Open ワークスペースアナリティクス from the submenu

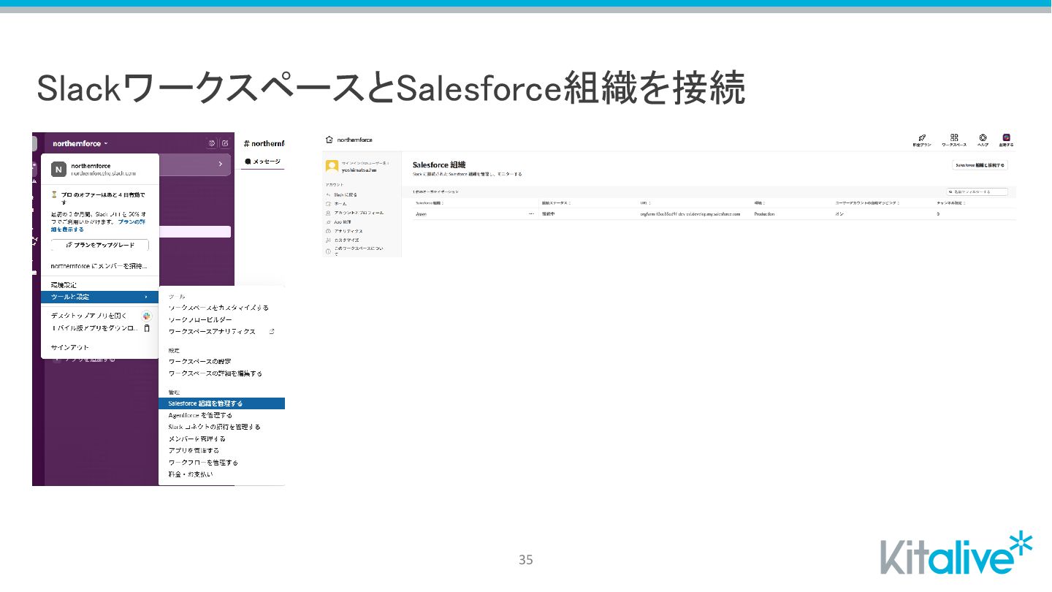pos(212,332)
